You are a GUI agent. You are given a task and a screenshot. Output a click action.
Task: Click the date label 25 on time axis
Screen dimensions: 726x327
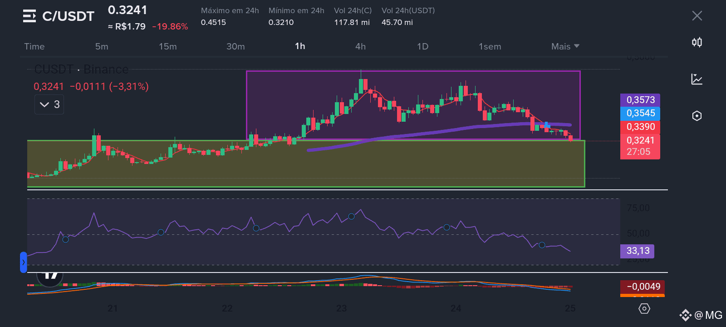point(570,308)
